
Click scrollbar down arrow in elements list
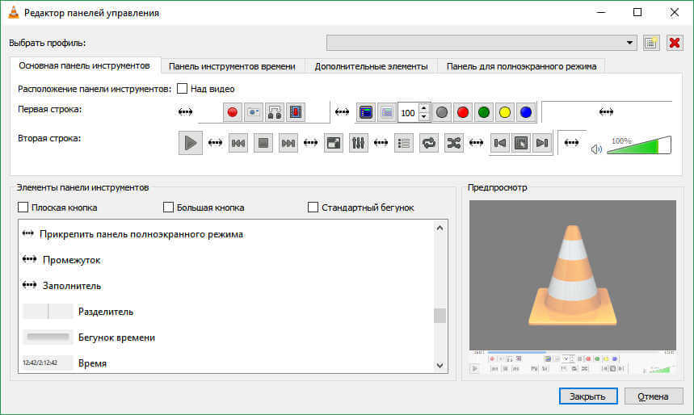(x=440, y=365)
